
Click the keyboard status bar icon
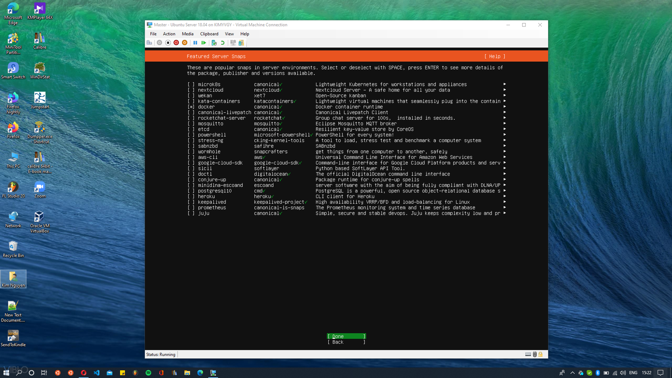(x=528, y=354)
